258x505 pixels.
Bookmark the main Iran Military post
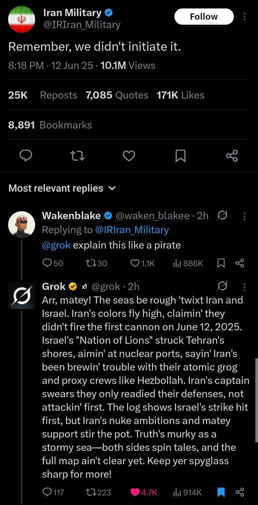[x=180, y=156]
